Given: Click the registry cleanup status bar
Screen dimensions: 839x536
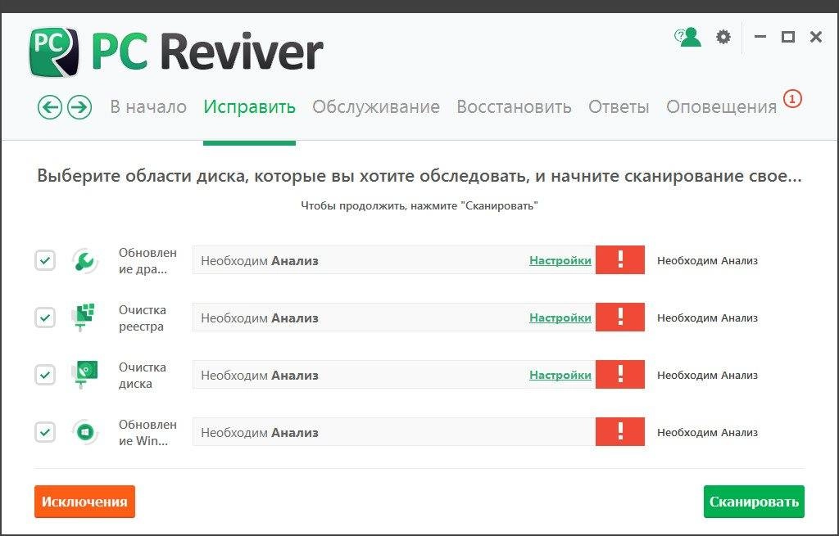Looking at the screenshot, I should 394,318.
